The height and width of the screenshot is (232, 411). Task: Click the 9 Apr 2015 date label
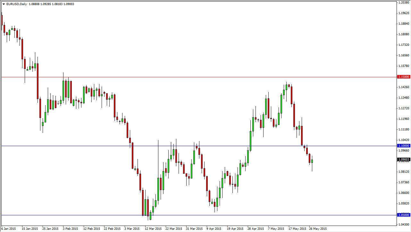click(214, 229)
